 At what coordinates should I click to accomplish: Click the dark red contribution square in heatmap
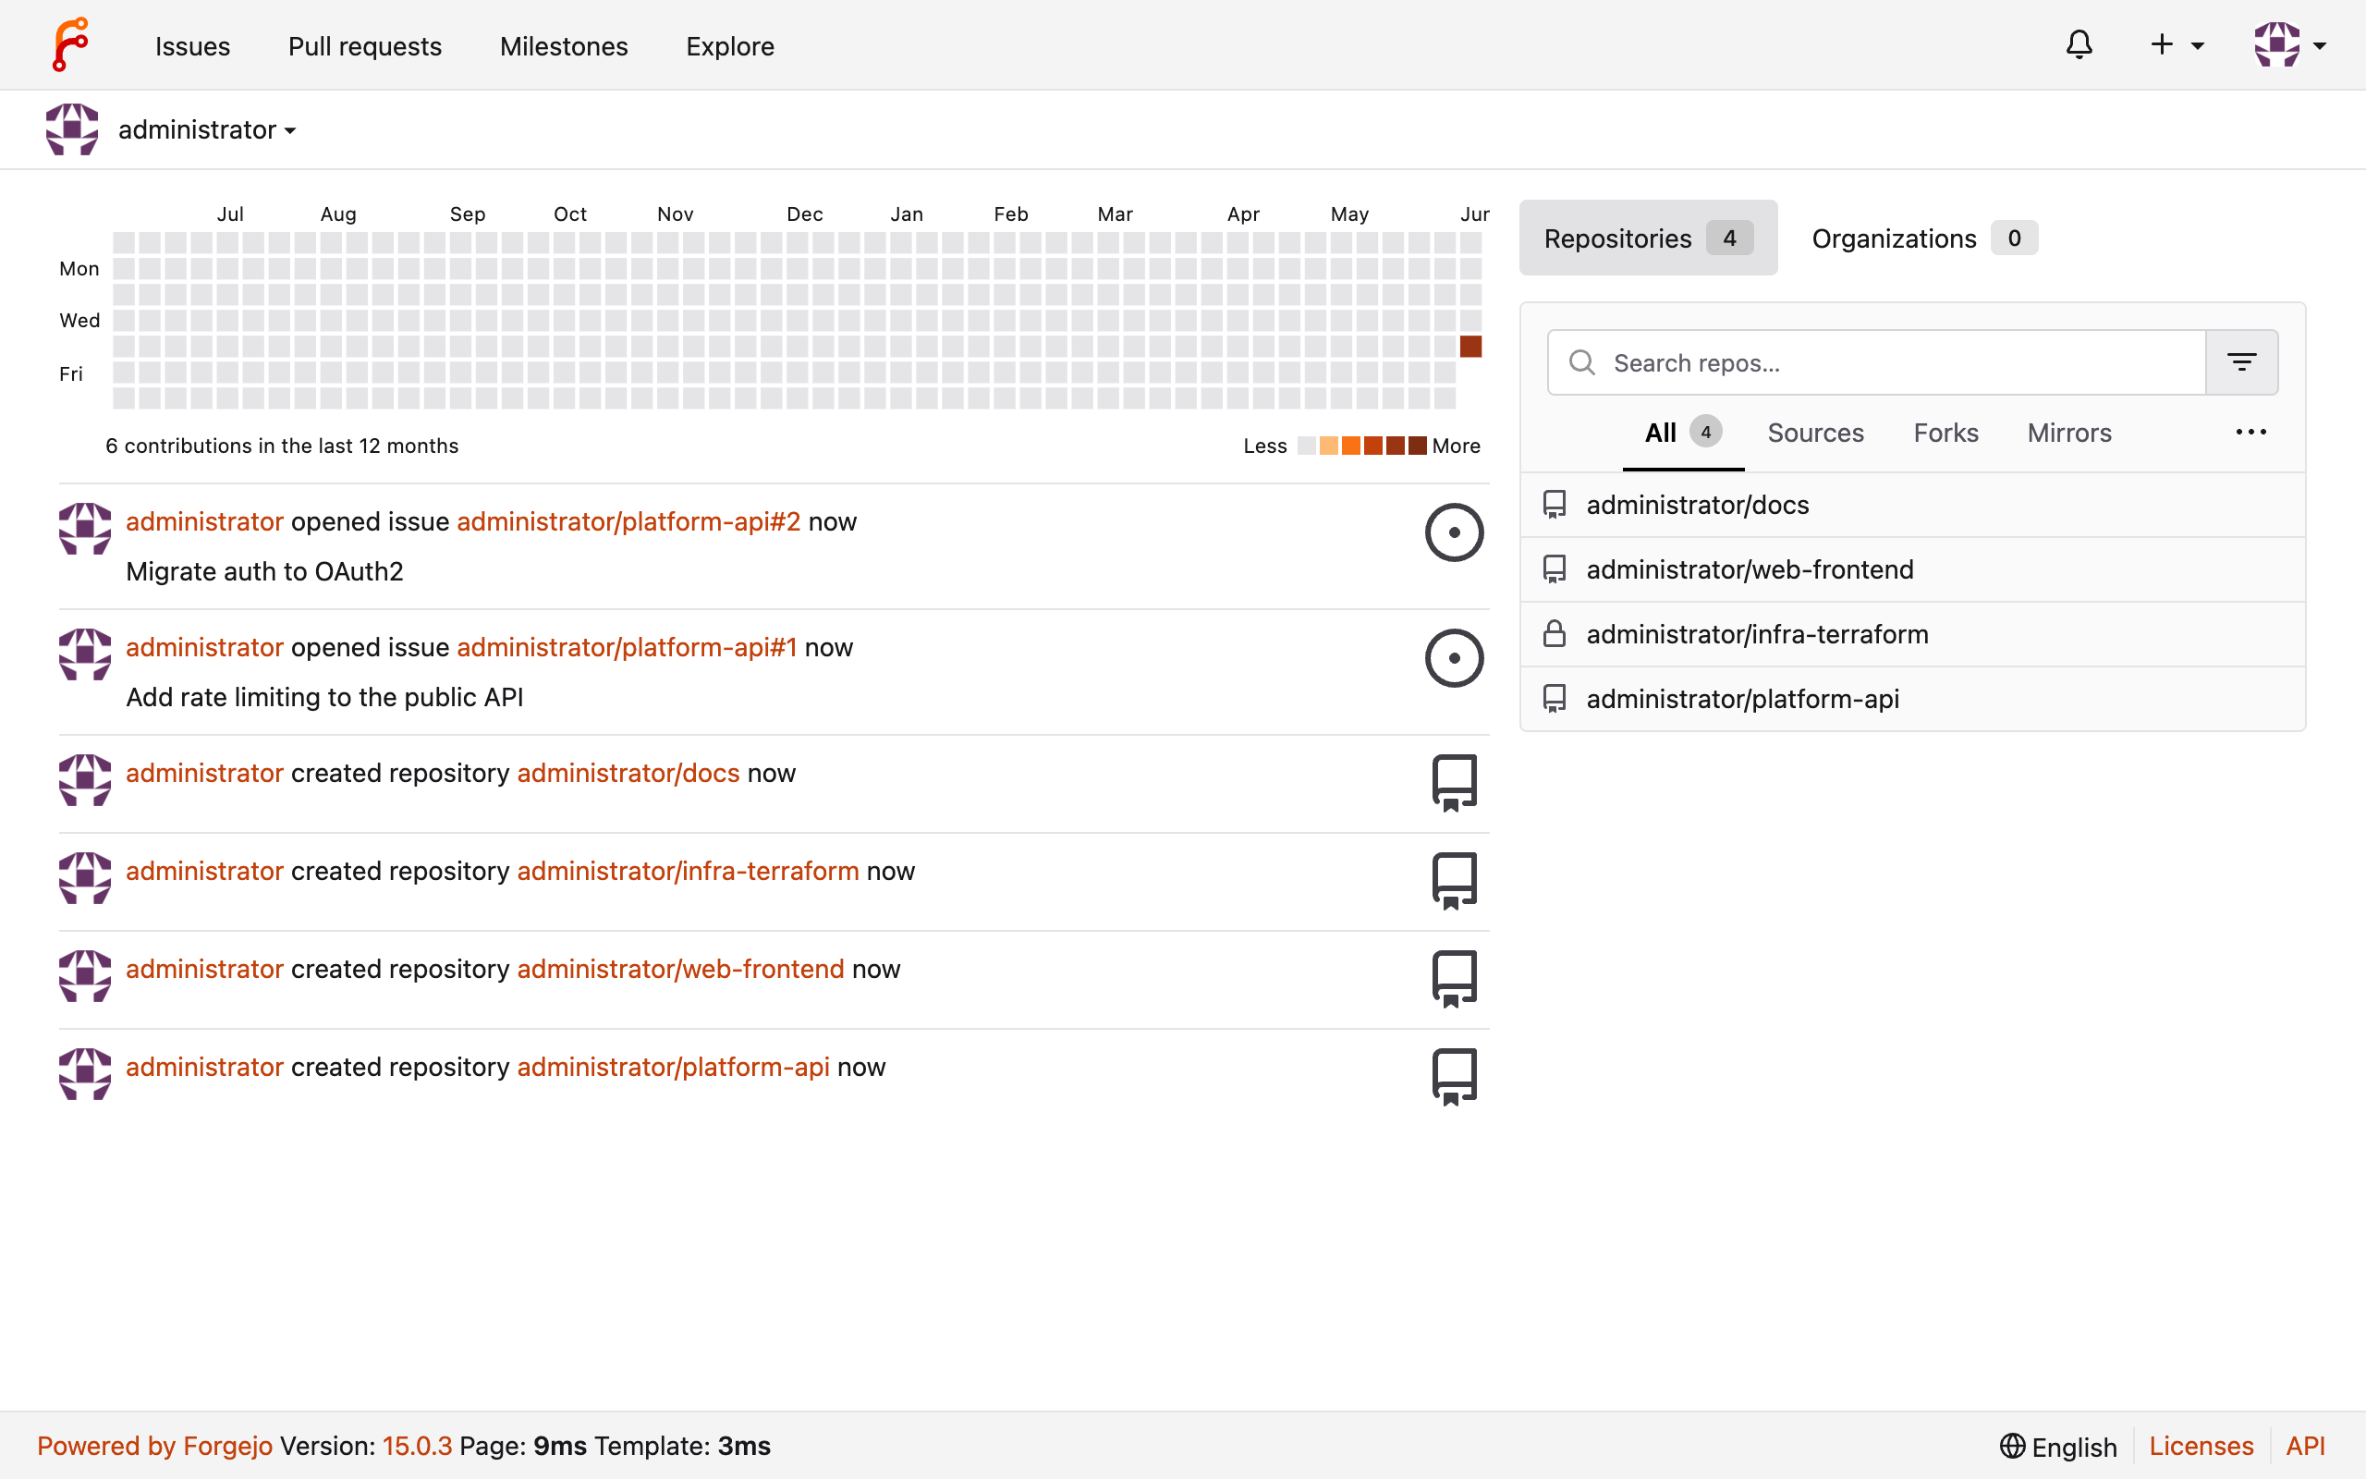pos(1470,347)
